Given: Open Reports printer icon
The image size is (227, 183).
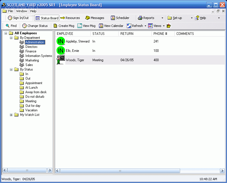Looking at the screenshot, I should (x=140, y=18).
